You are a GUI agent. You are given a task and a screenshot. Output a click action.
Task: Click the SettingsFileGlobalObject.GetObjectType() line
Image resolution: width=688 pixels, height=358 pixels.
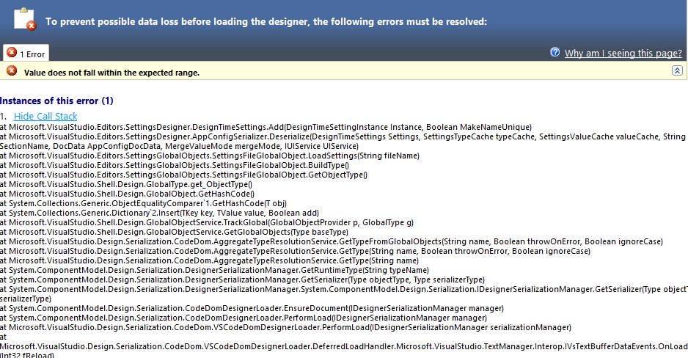pyautogui.click(x=184, y=175)
